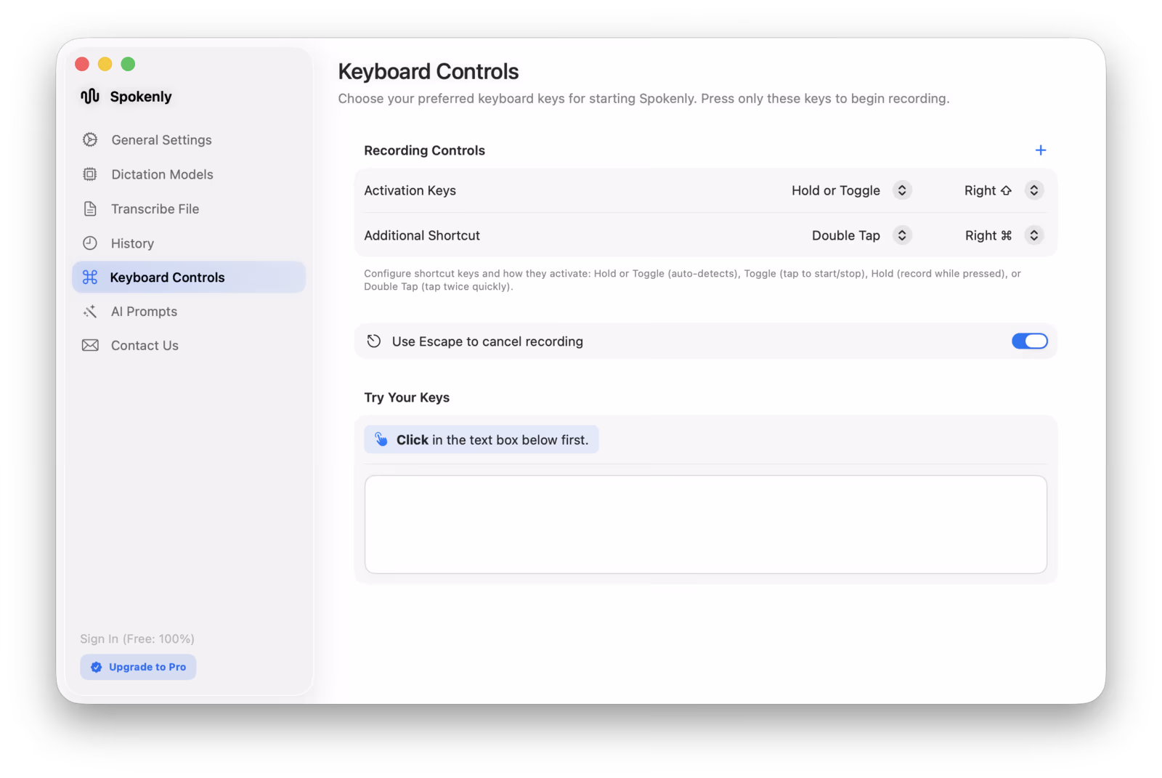Click Sign In (Free: 100%) link
The width and height of the screenshot is (1162, 778).
(137, 639)
